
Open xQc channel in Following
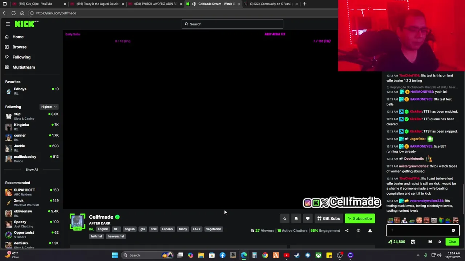click(x=32, y=116)
